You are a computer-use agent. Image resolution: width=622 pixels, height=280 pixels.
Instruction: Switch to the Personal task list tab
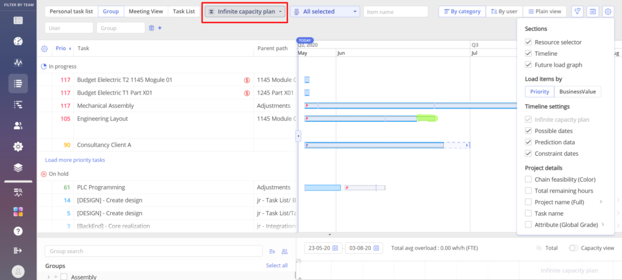70,12
